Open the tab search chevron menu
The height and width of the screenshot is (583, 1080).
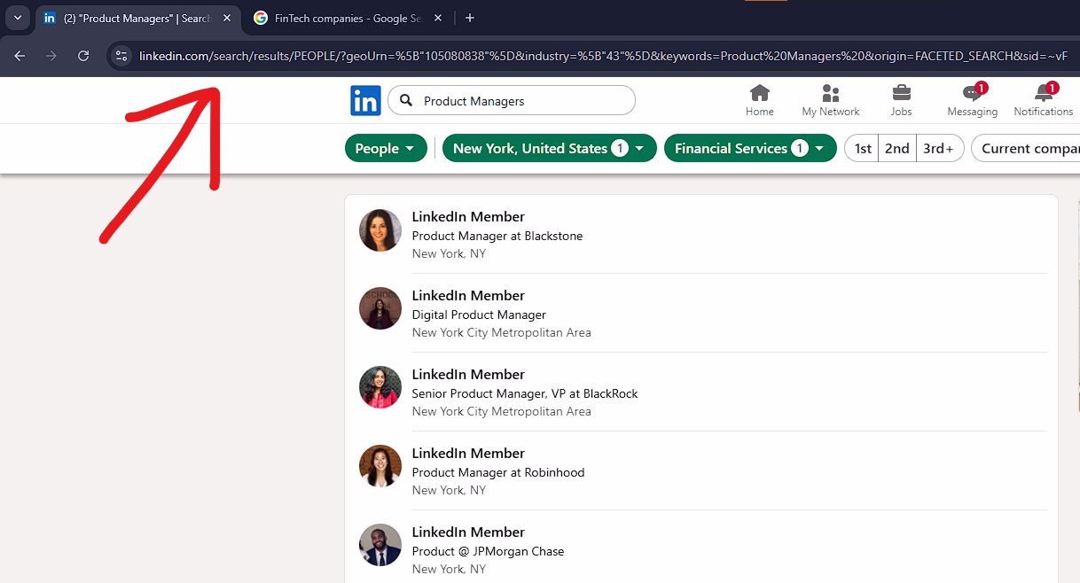click(17, 17)
